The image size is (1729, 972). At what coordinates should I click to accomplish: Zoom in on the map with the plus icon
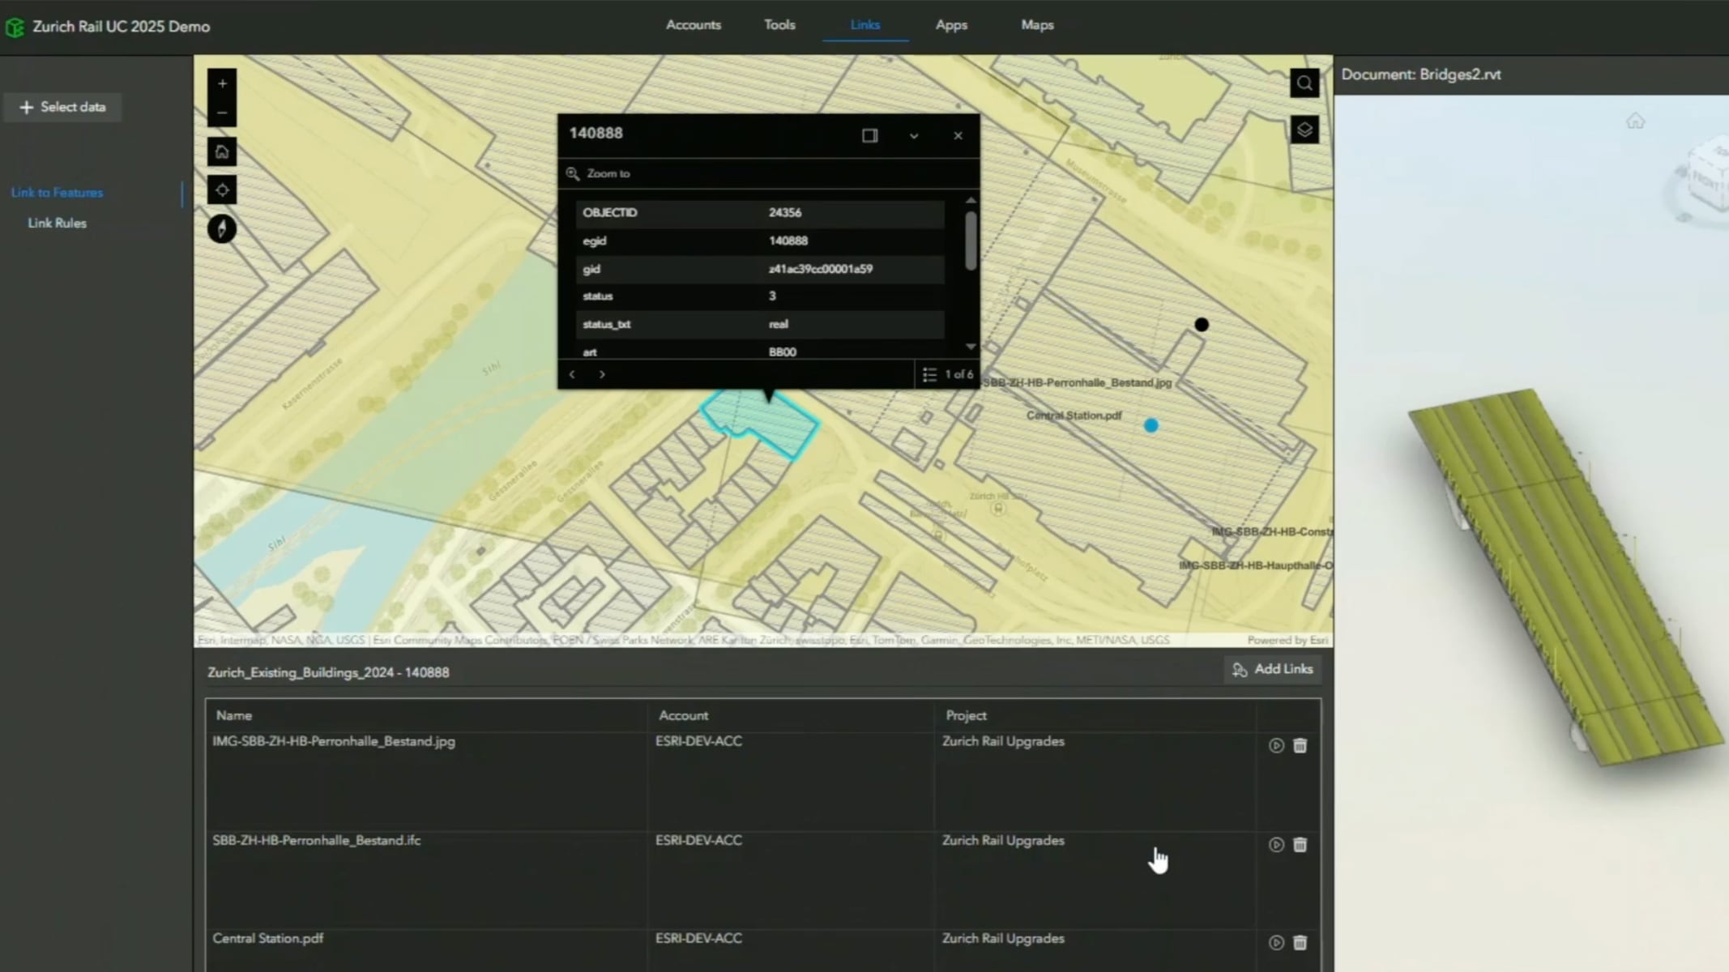coord(222,83)
